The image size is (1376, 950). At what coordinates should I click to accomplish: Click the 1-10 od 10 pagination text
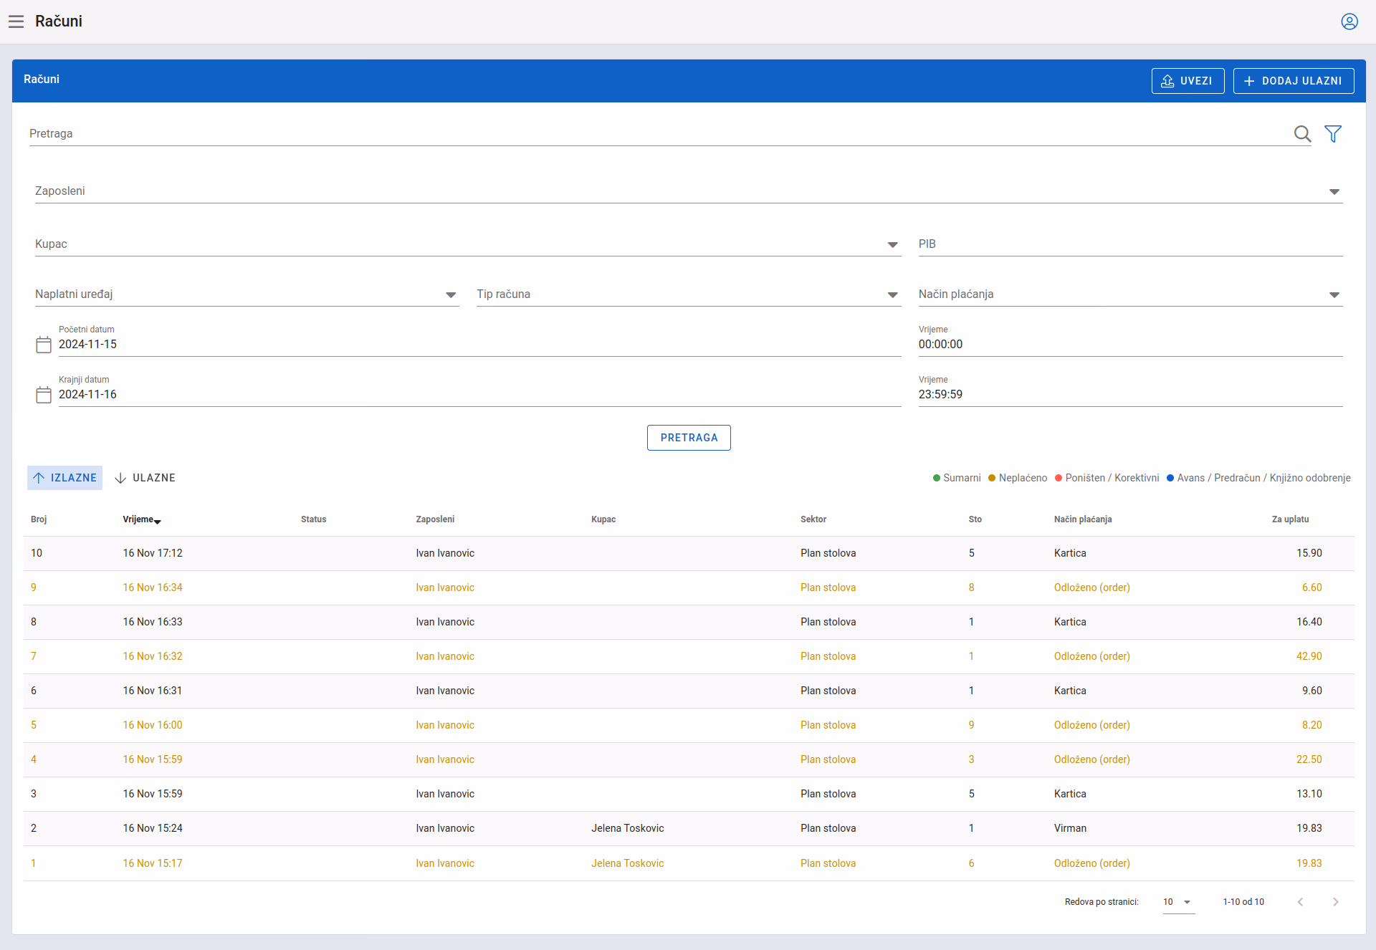(x=1243, y=902)
